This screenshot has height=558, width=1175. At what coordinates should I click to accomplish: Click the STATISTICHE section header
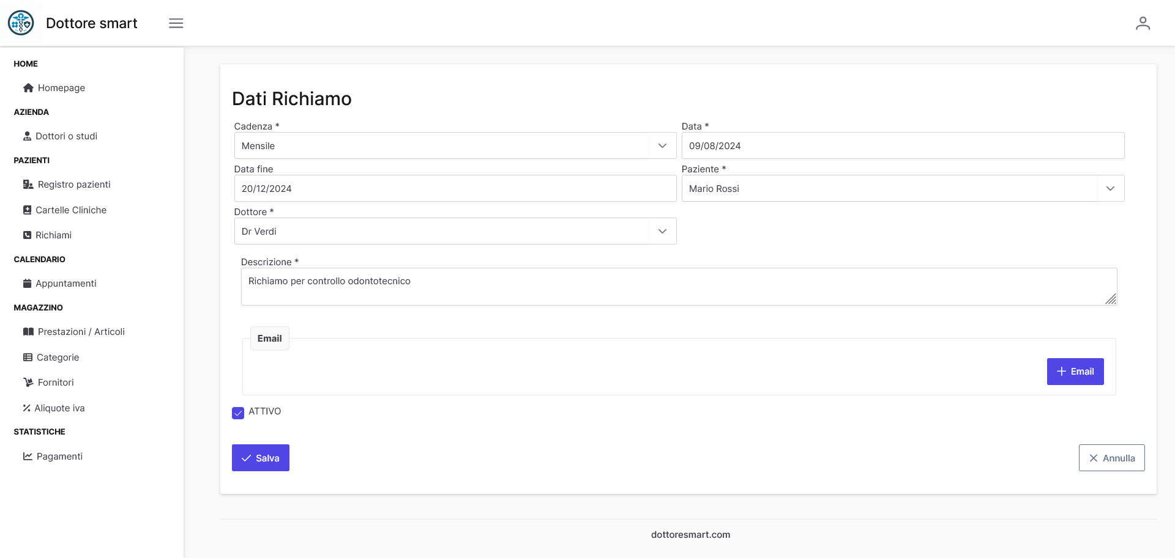click(x=40, y=431)
